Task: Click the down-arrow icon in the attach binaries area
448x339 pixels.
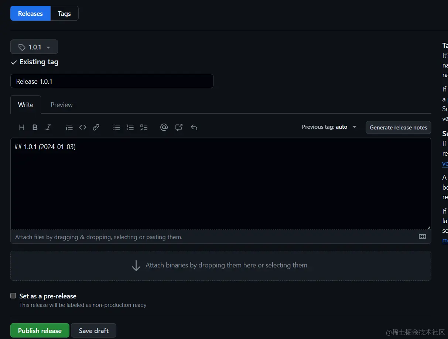Action: click(x=136, y=266)
